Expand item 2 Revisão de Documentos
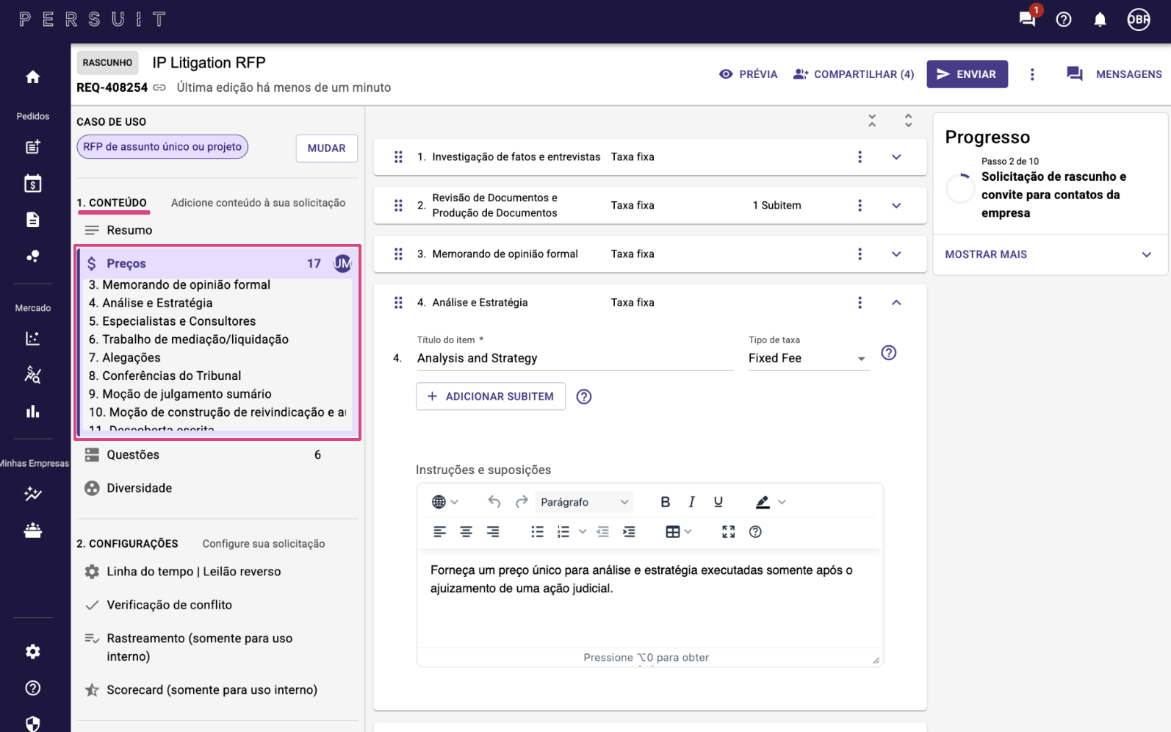This screenshot has height=732, width=1171. (896, 206)
